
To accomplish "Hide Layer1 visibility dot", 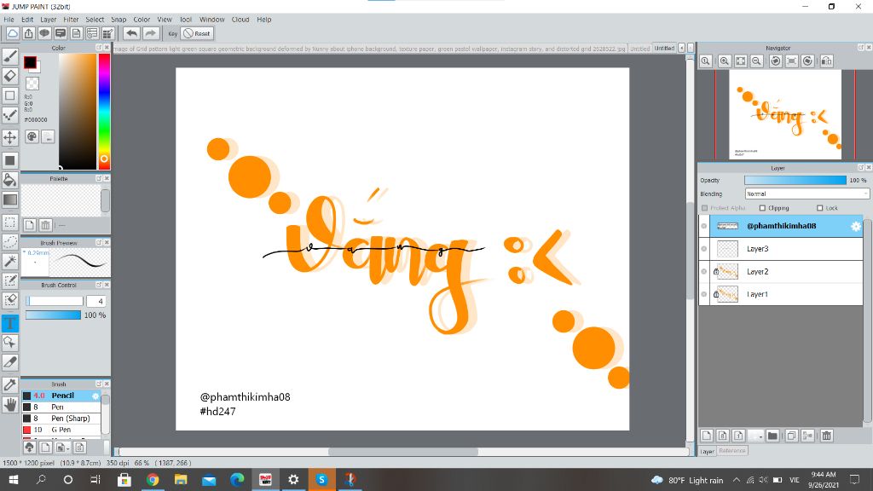I will coord(704,294).
